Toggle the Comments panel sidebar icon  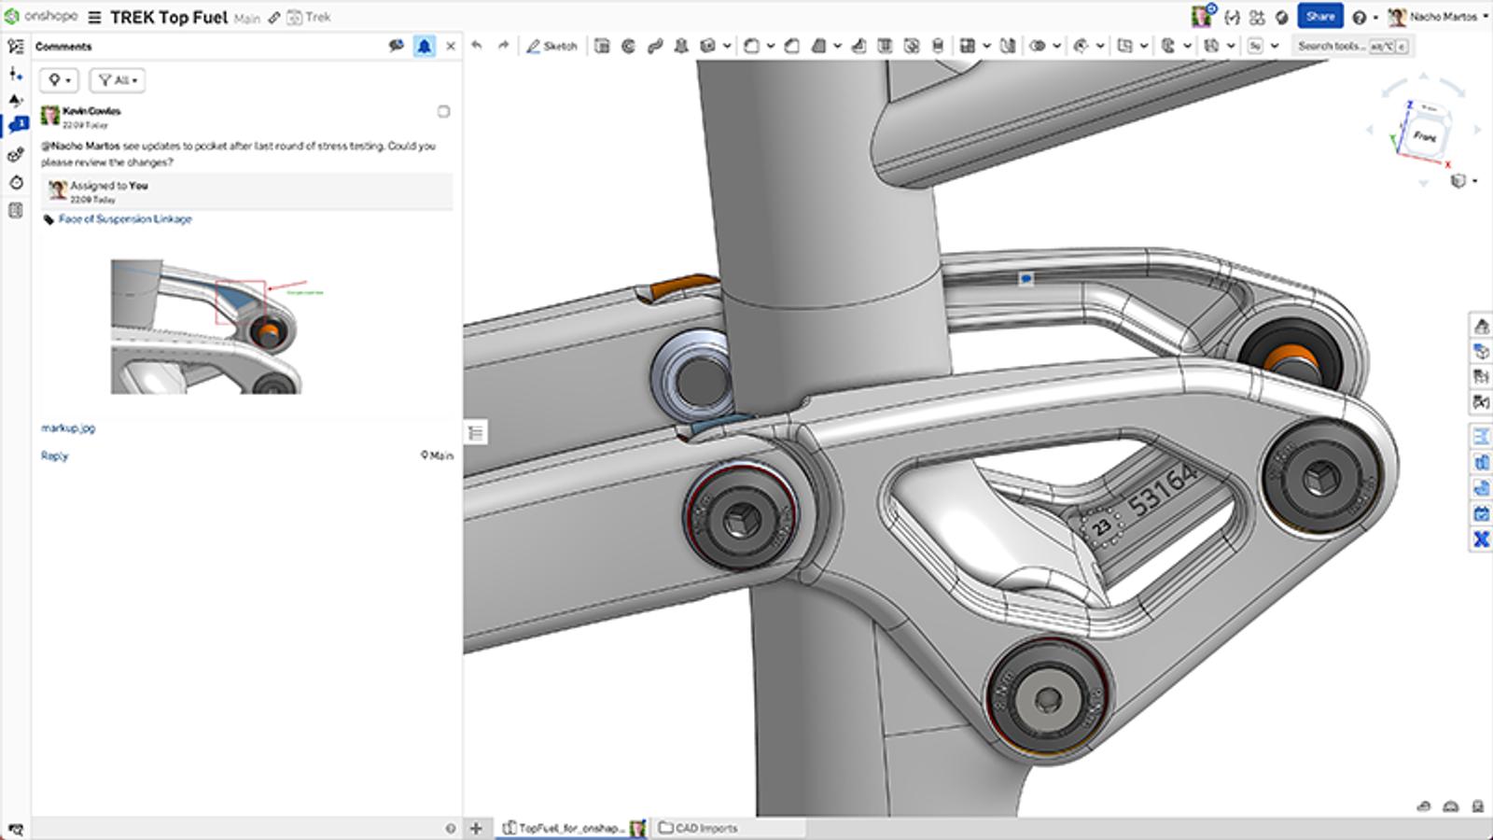pos(16,126)
